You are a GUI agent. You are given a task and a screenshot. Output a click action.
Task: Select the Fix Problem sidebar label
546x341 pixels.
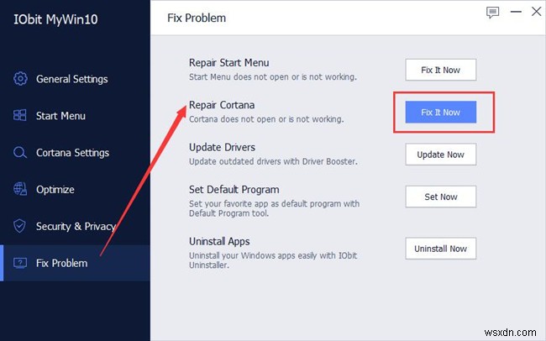(x=61, y=263)
